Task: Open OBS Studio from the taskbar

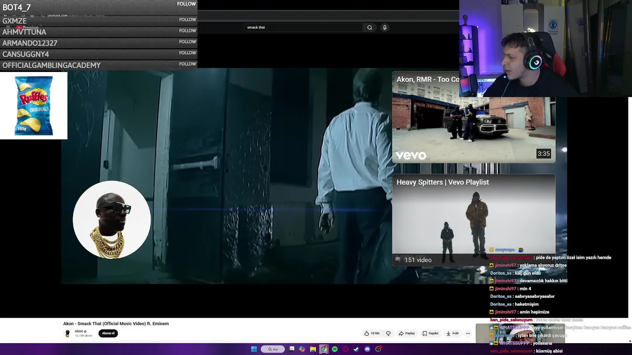Action: [378, 349]
